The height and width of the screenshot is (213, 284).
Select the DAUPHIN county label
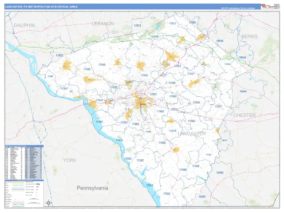pyautogui.click(x=24, y=25)
